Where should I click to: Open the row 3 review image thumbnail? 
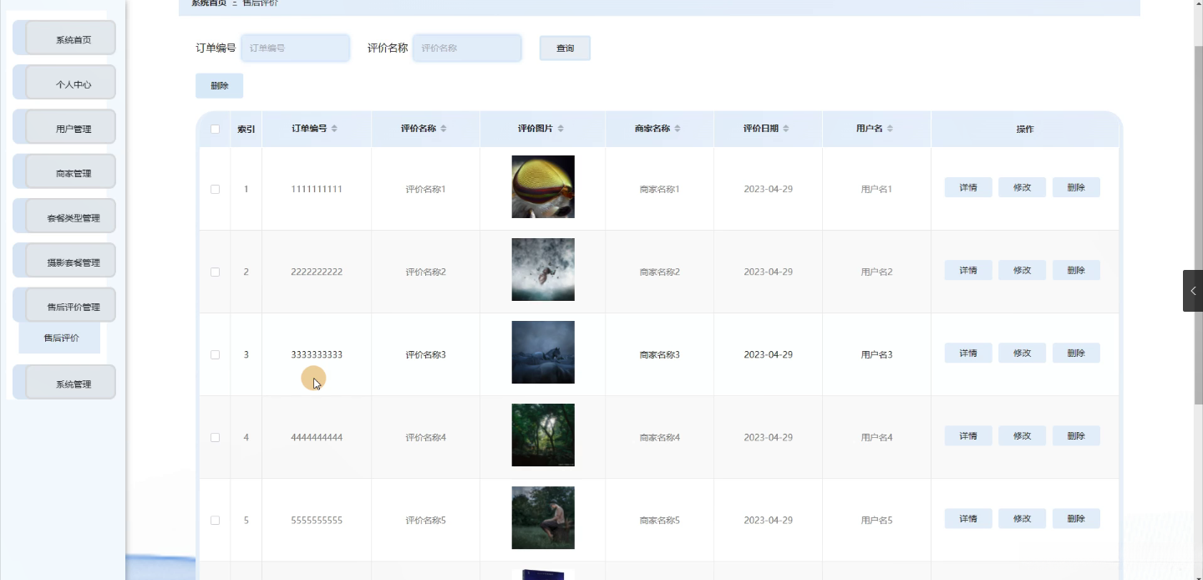(x=543, y=352)
